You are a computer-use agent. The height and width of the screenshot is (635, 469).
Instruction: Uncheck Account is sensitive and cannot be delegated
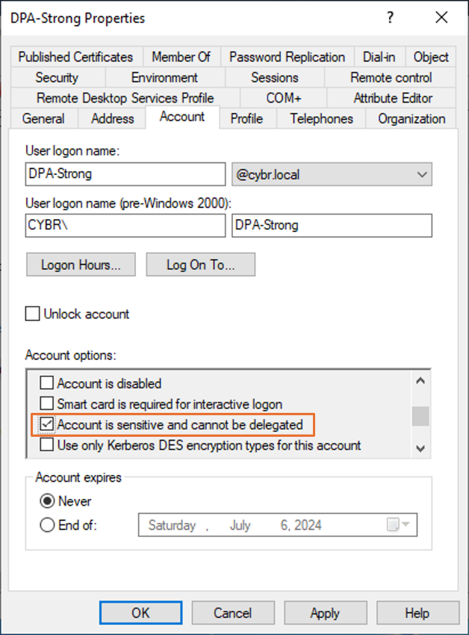click(x=46, y=424)
